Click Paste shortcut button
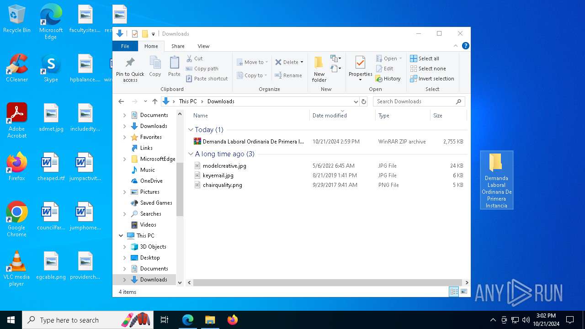Viewport: 585px width, 329px height. click(x=207, y=79)
